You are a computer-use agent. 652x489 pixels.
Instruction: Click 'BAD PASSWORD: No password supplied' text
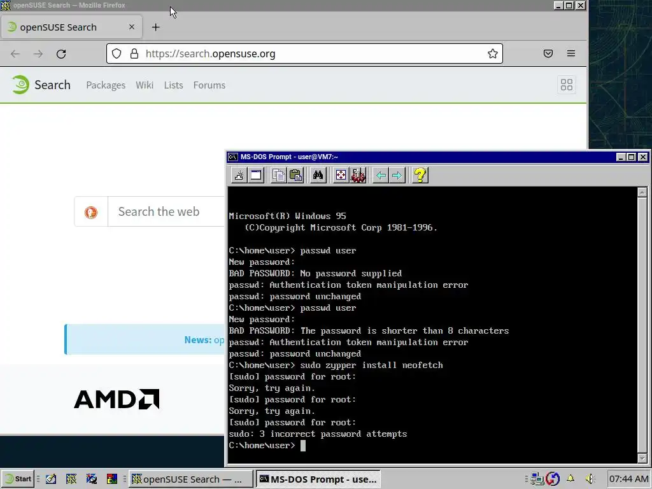click(x=315, y=273)
